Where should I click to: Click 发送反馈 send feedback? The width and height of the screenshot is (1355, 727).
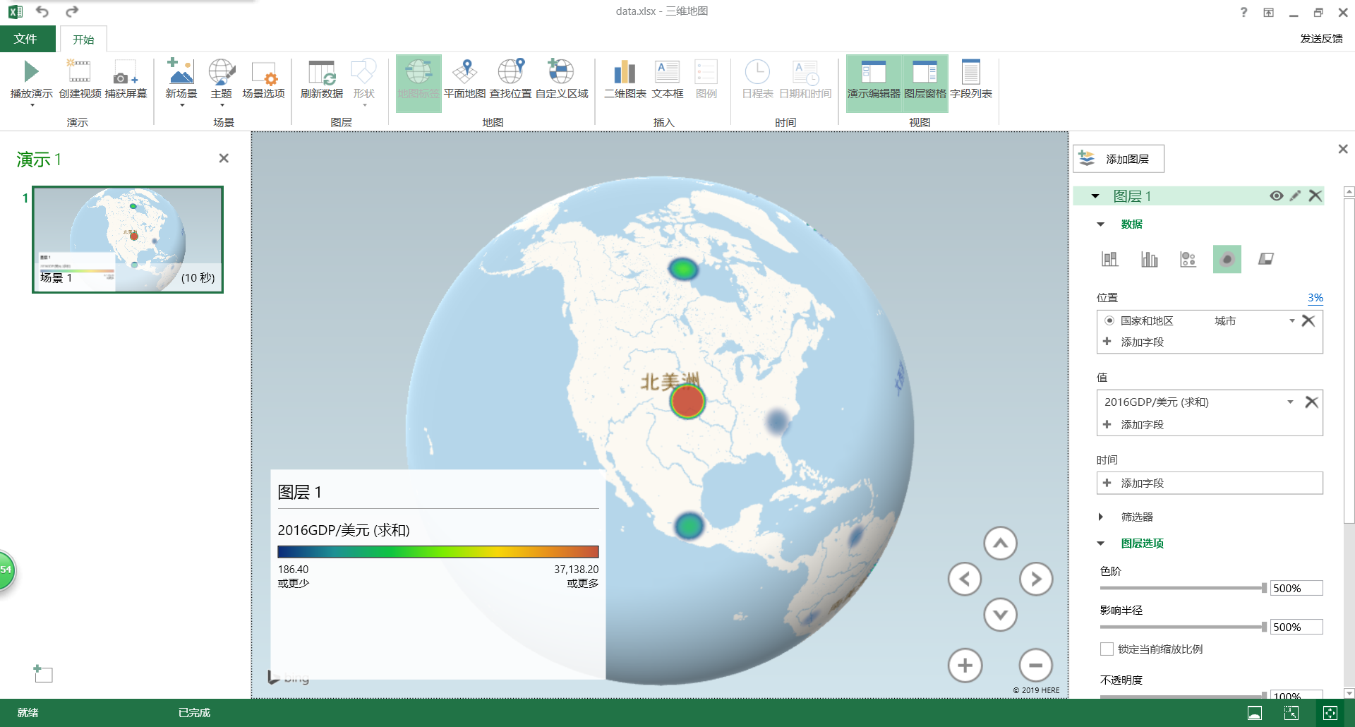(1321, 39)
